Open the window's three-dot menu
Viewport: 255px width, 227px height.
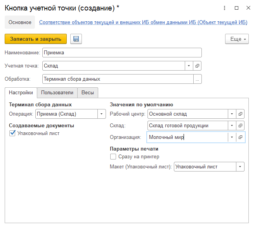click(x=225, y=8)
